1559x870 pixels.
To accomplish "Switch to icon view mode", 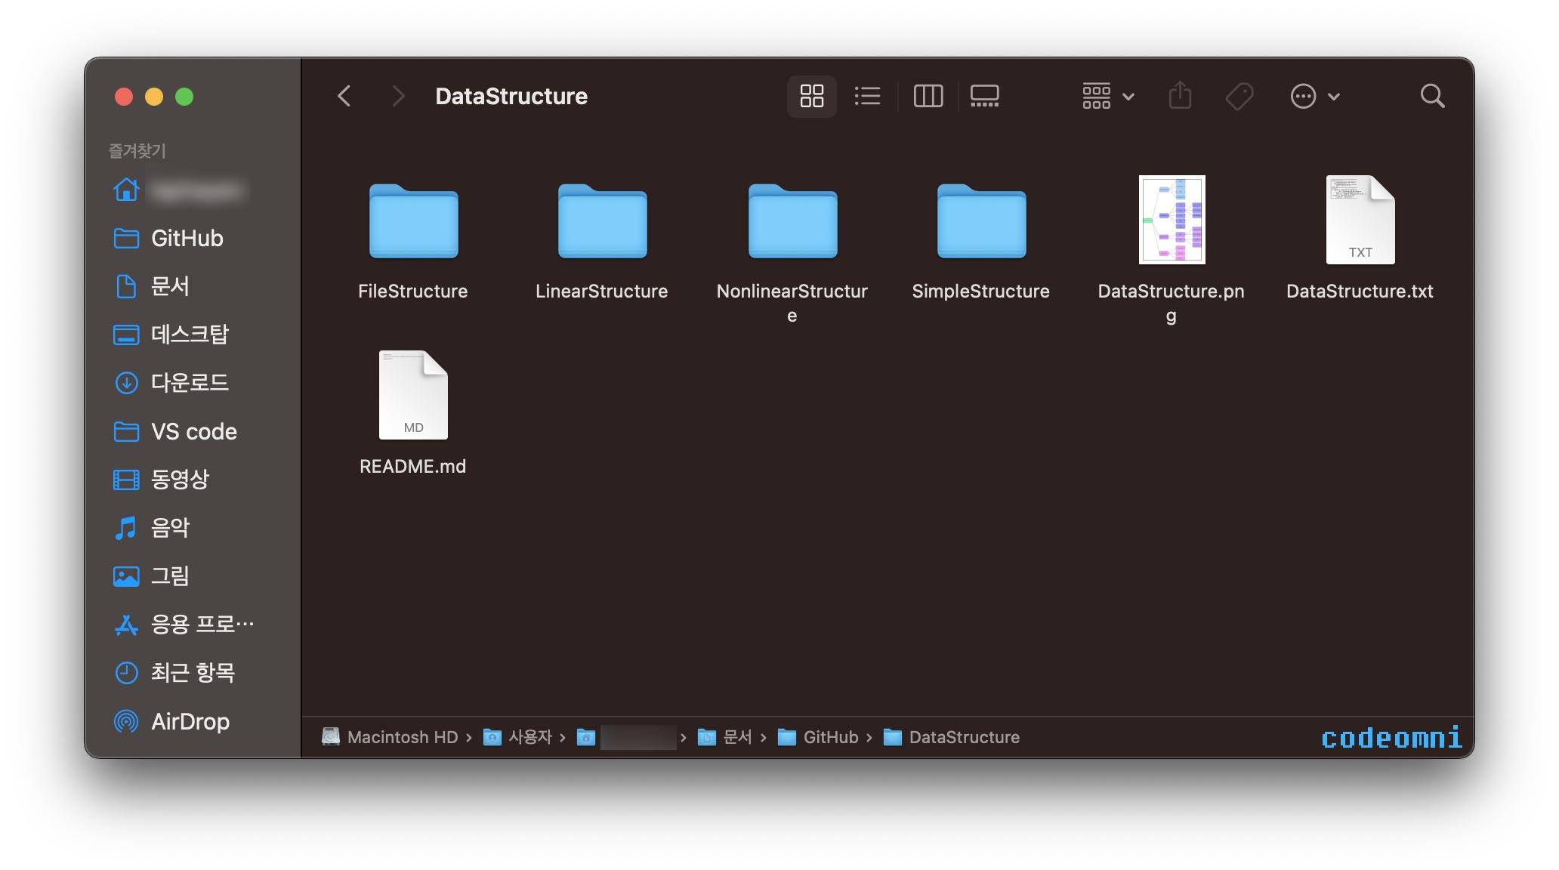I will [x=811, y=96].
